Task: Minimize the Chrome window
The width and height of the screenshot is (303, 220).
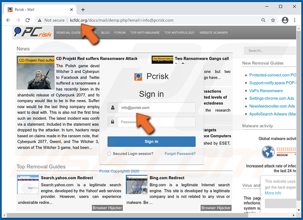Action: (x=267, y=7)
